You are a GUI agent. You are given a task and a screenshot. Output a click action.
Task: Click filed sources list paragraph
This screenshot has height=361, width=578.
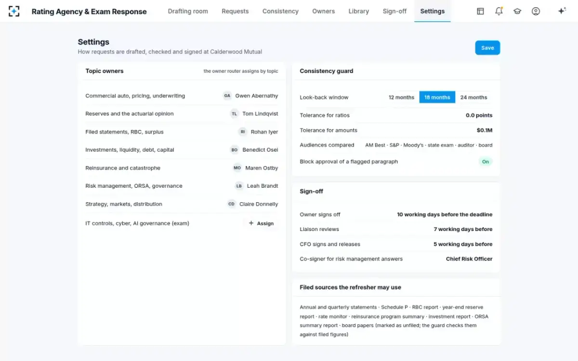(394, 321)
